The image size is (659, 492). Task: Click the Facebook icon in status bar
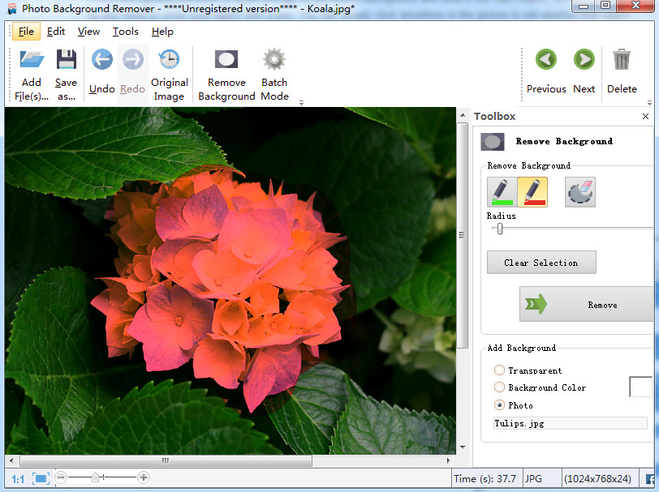click(650, 479)
